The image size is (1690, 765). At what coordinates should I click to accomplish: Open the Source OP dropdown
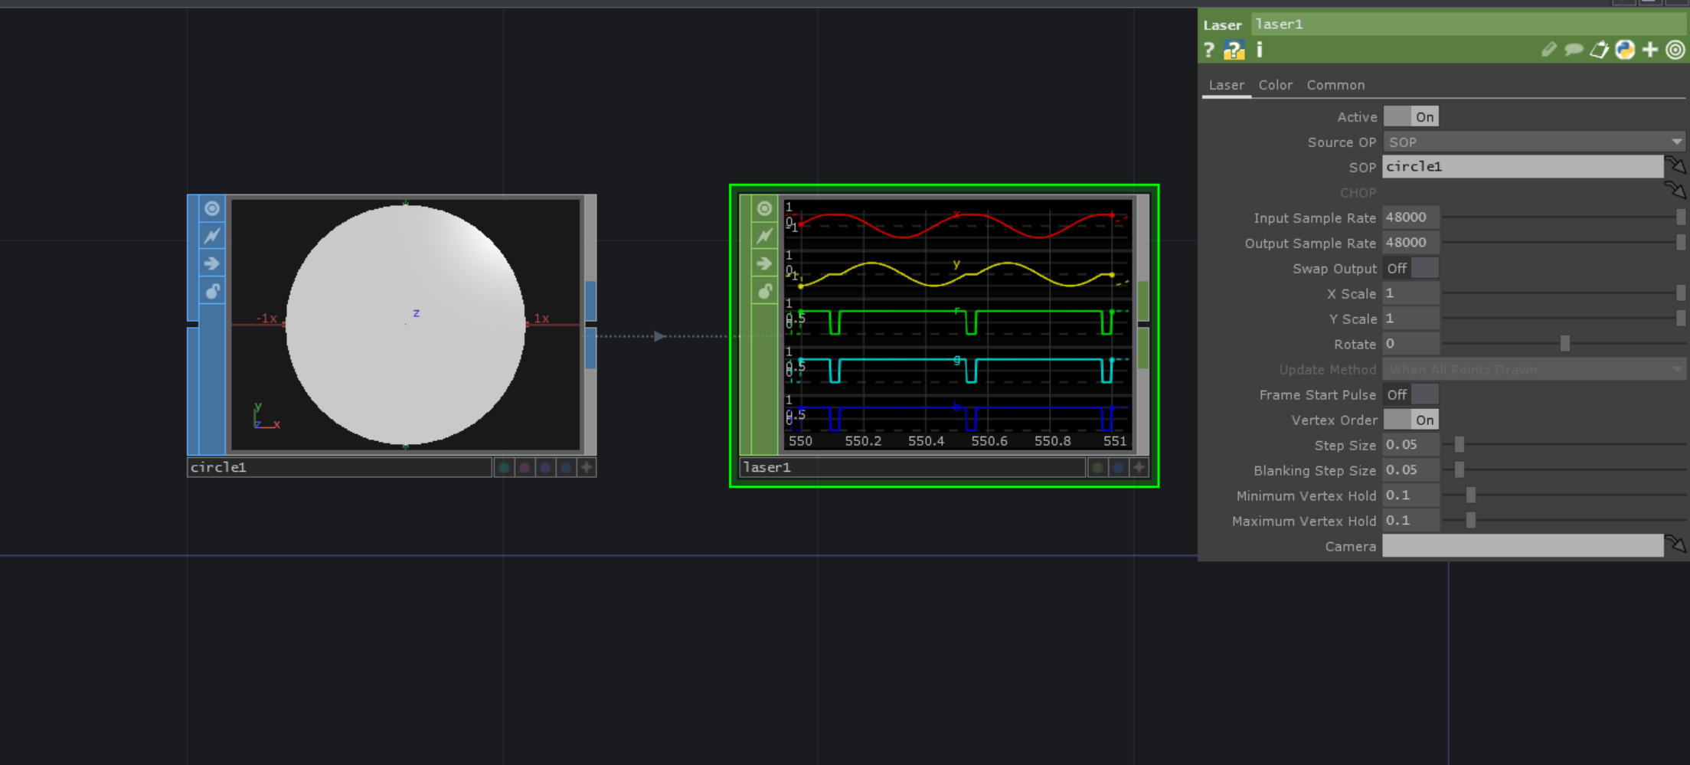1533,142
